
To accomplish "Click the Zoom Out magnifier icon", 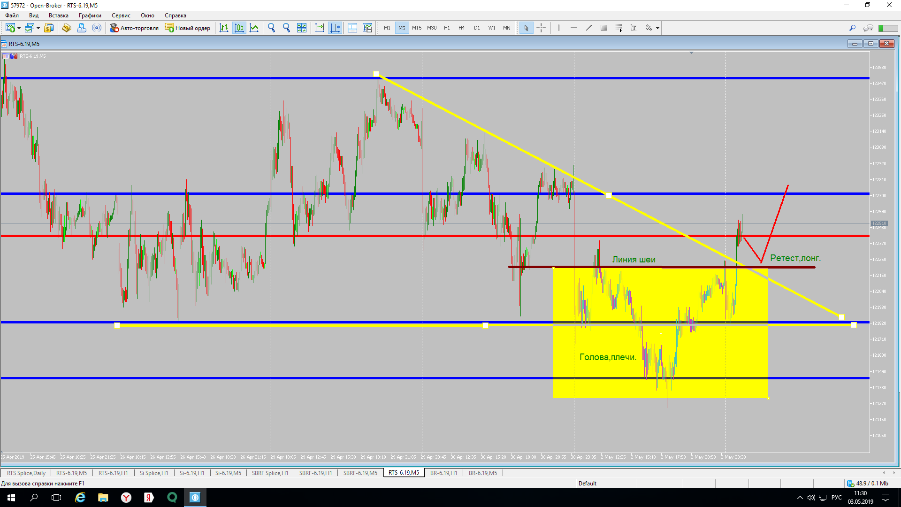I will coord(286,28).
